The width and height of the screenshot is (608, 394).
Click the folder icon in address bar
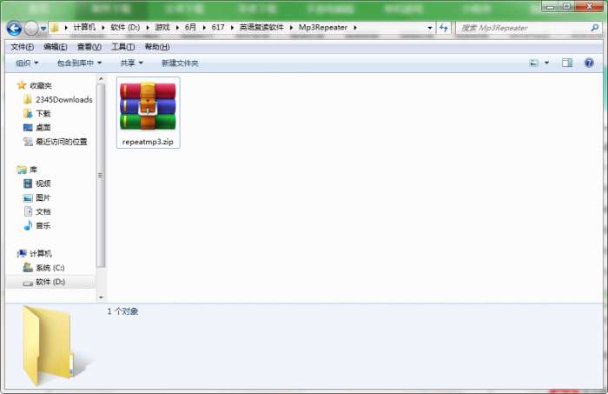click(x=55, y=28)
